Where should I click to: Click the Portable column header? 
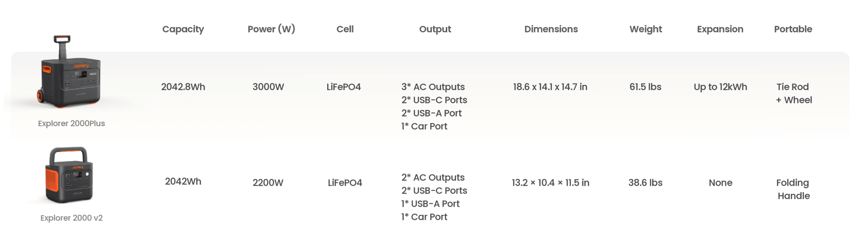793,29
